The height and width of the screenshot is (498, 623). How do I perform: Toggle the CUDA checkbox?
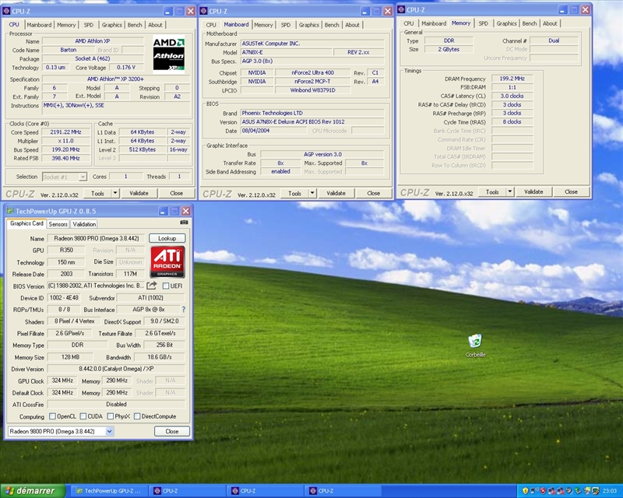click(x=83, y=416)
